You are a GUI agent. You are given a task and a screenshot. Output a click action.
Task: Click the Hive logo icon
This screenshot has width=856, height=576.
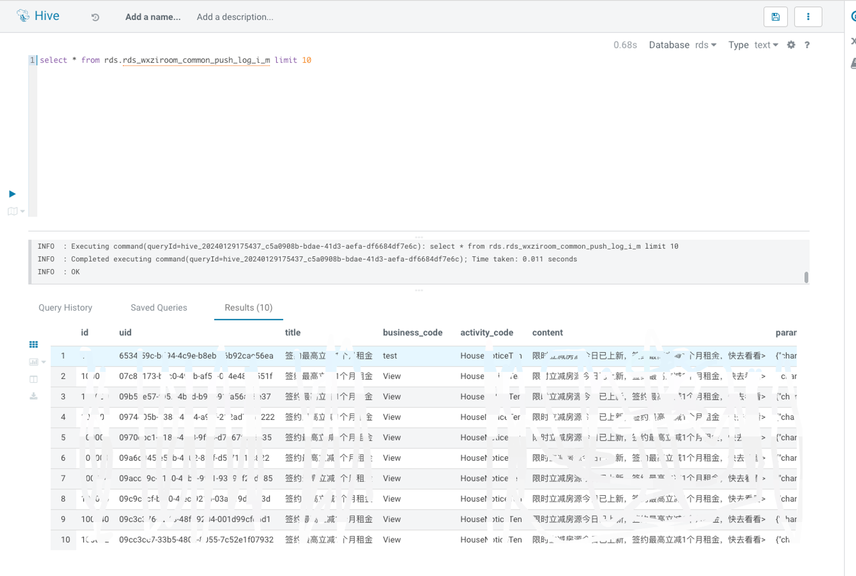(23, 16)
